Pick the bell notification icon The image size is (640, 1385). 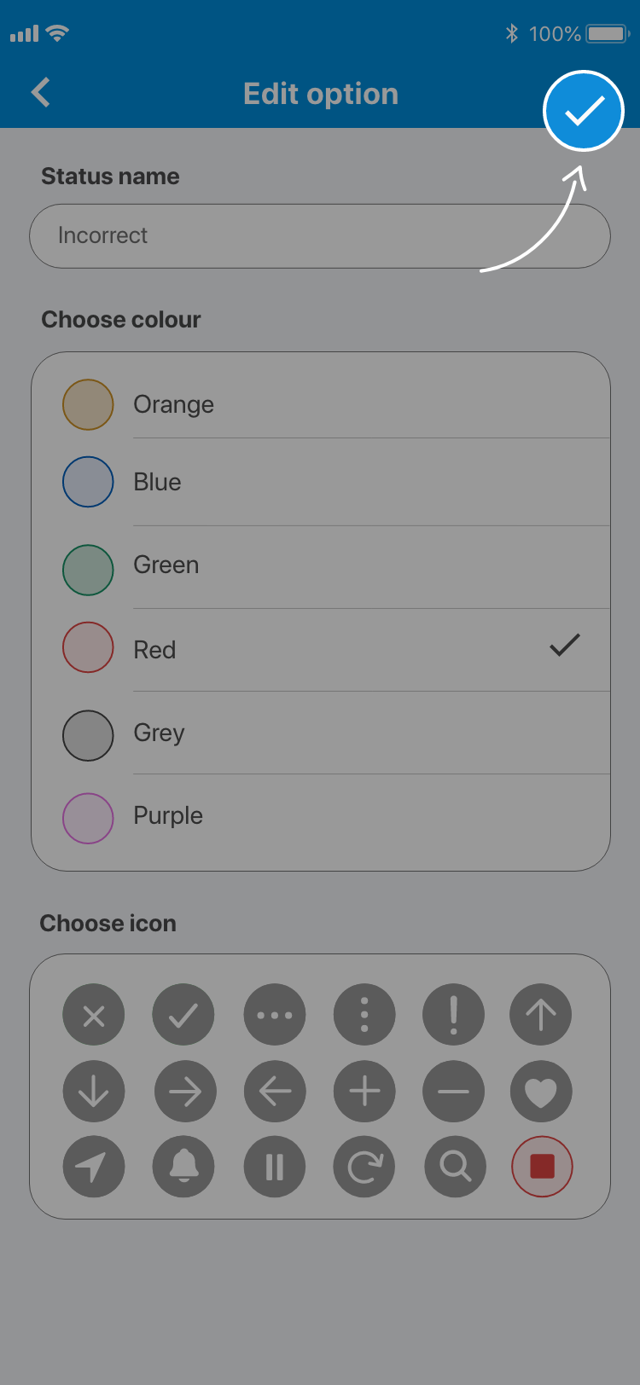[183, 1166]
